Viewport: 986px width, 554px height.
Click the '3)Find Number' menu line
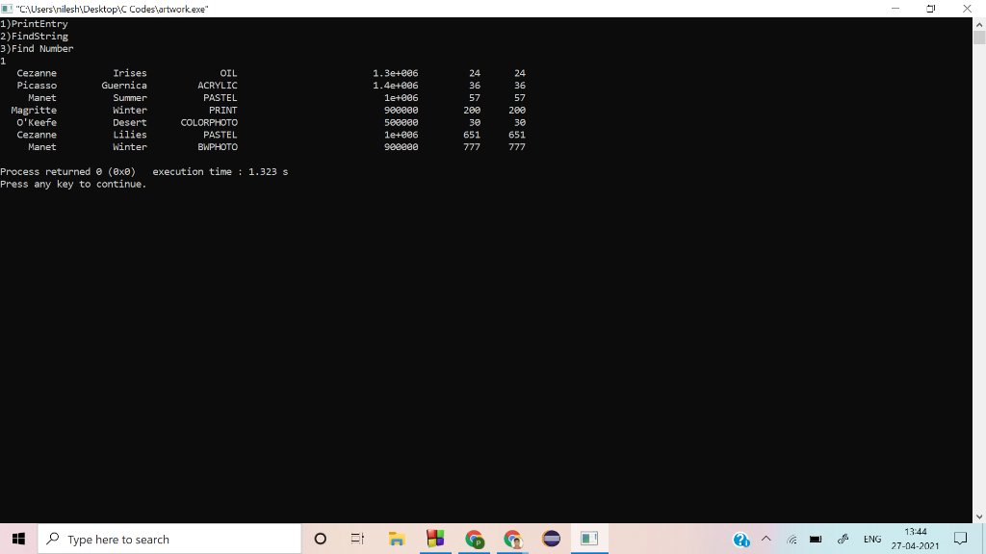37,48
